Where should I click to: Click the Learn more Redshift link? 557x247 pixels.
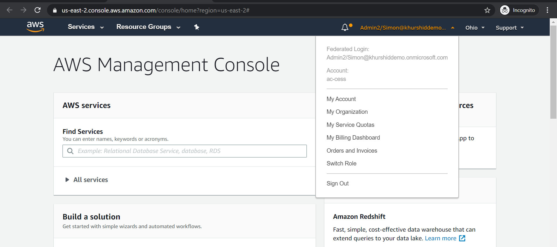point(440,238)
